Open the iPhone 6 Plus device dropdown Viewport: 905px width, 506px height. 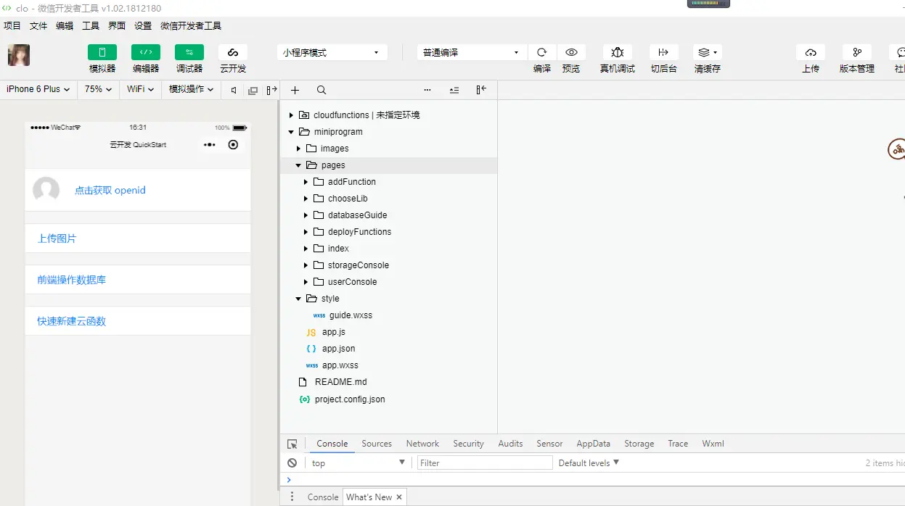pos(38,89)
